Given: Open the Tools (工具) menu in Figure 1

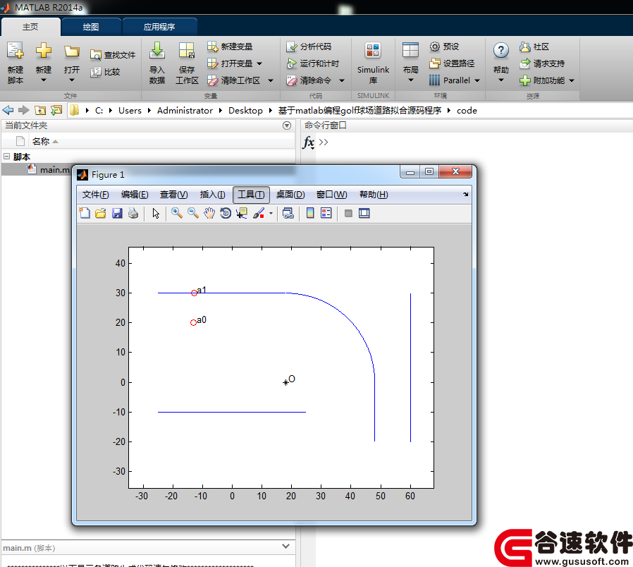Looking at the screenshot, I should tap(251, 195).
